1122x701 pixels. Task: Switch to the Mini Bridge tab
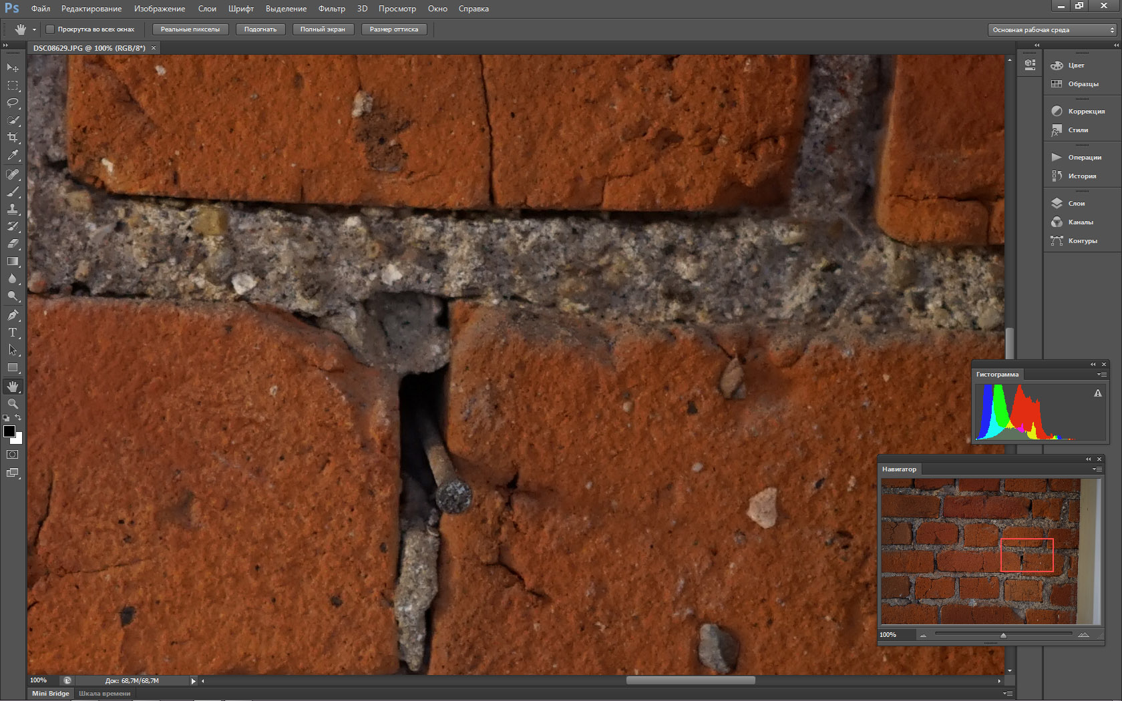point(51,693)
